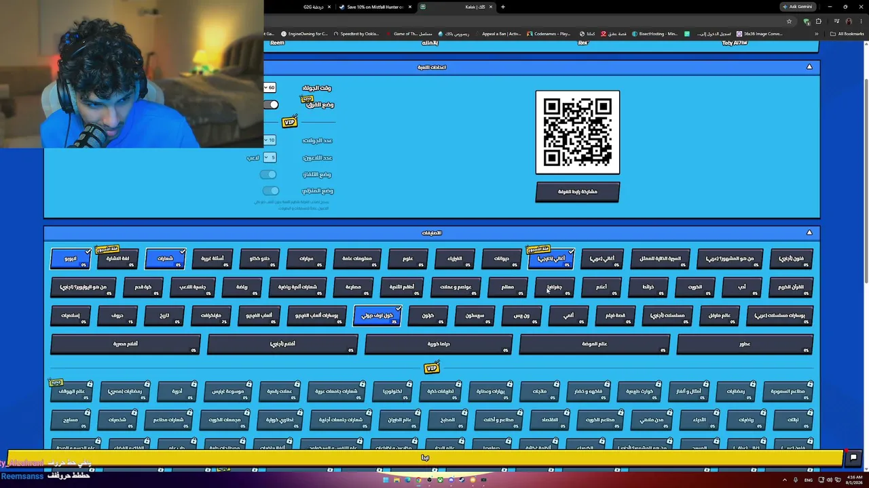The image size is (869, 488).
Task: Open the taskbar clock showing 4:16 AM
Action: (x=853, y=480)
